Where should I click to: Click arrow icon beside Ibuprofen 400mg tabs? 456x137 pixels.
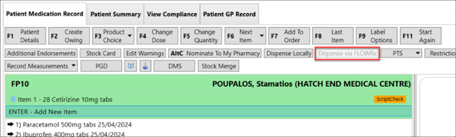click(10, 134)
